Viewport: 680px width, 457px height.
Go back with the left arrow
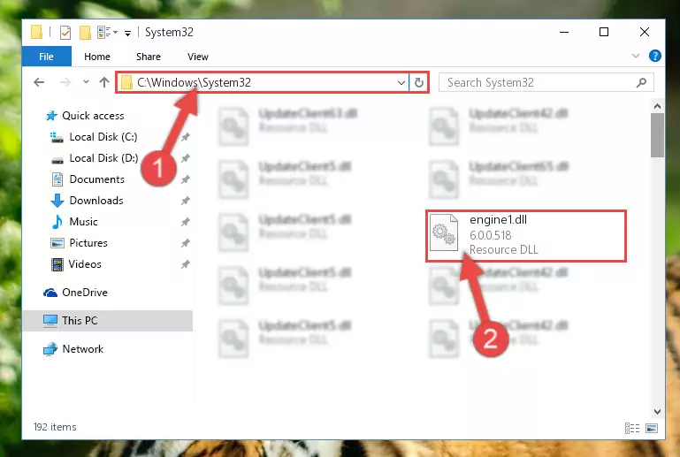[39, 82]
